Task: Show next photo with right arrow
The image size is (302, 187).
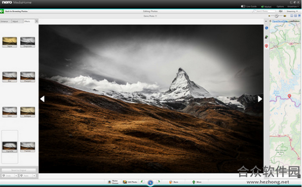Action: click(x=260, y=99)
